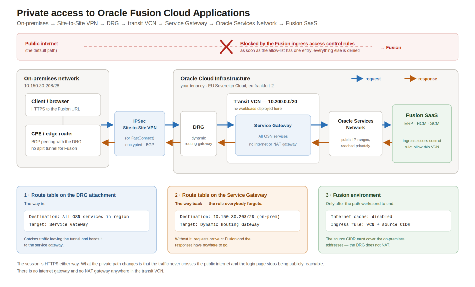
Task: Click 'Public internet' label in red banner
Action: pyautogui.click(x=41, y=44)
